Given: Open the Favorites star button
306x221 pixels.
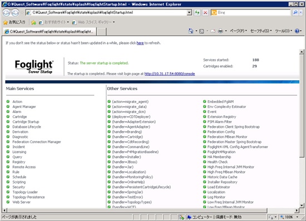Looking at the screenshot, I should 14,22.
